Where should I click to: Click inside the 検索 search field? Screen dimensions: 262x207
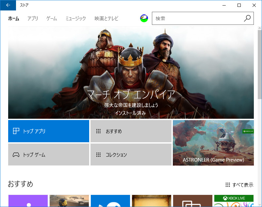[x=196, y=18]
